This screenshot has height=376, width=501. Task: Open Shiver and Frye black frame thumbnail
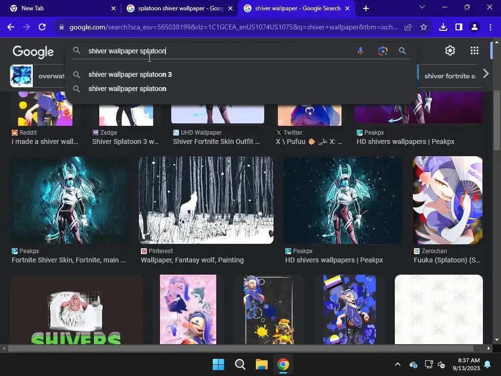coord(269,309)
